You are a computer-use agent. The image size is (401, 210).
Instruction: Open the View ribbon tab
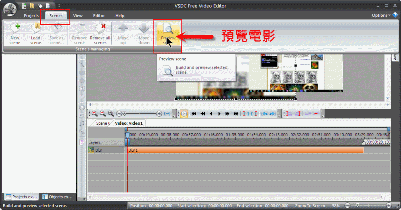78,16
